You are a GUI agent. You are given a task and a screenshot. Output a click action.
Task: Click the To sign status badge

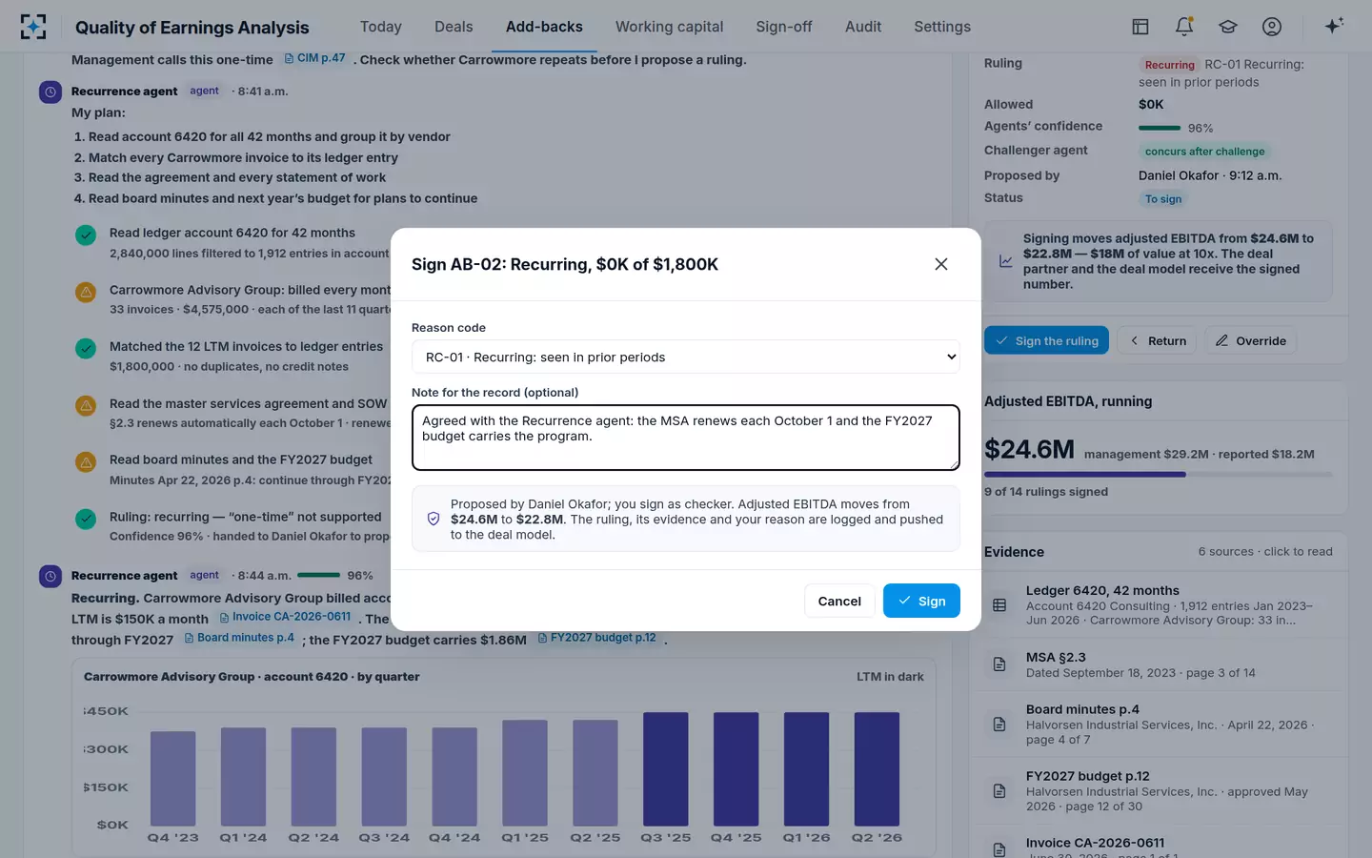[1163, 199]
